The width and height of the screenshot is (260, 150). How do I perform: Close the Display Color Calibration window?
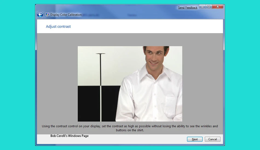218,7
